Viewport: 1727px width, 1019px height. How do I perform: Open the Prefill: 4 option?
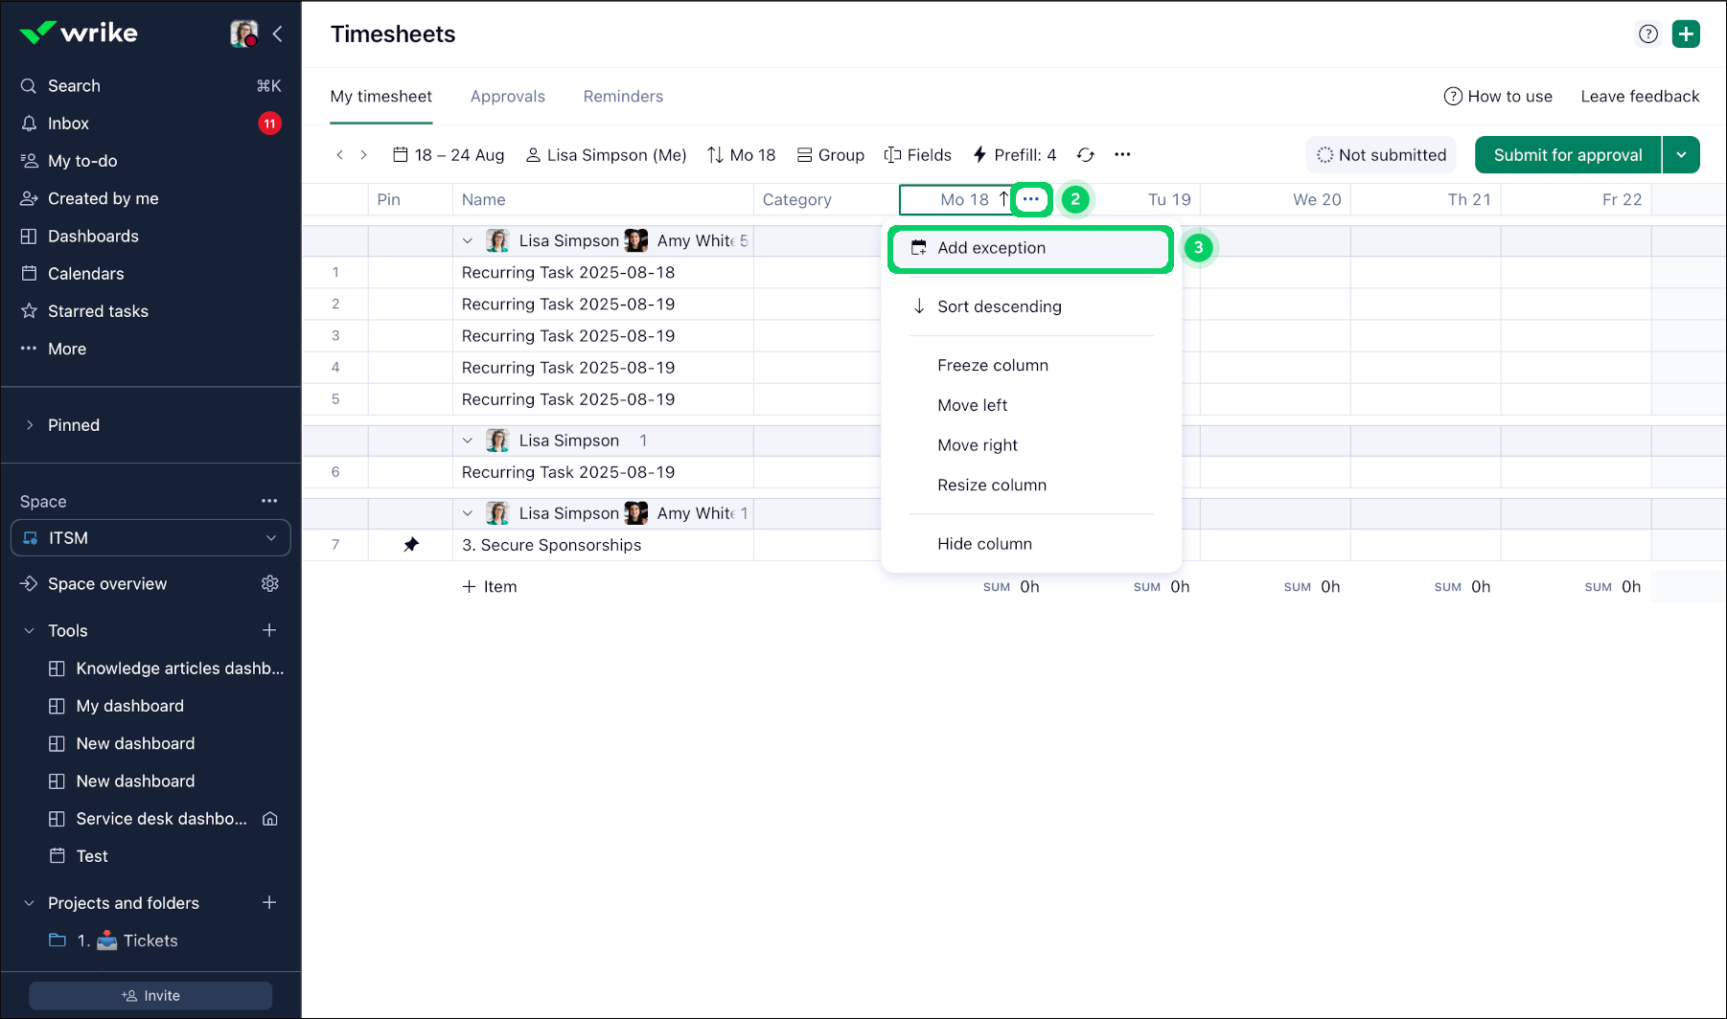click(1015, 155)
